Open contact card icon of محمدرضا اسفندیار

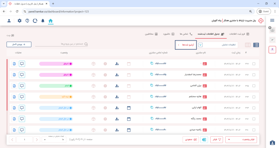coord(205,75)
